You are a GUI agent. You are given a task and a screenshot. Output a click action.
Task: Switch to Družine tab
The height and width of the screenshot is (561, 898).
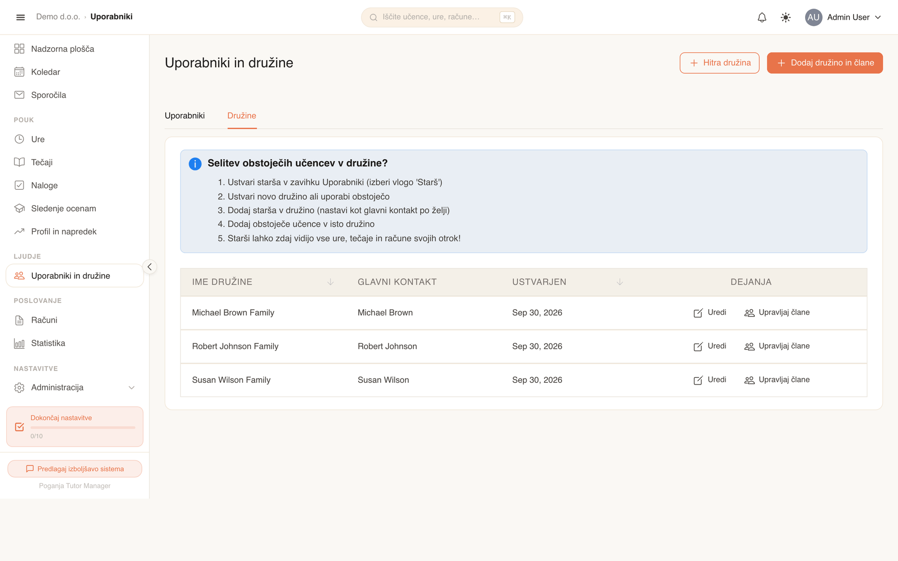pyautogui.click(x=242, y=115)
